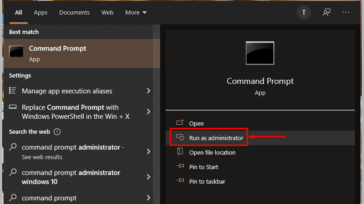Image resolution: width=364 pixels, height=204 pixels.
Task: Select the All search filter tab
Action: coord(19,13)
